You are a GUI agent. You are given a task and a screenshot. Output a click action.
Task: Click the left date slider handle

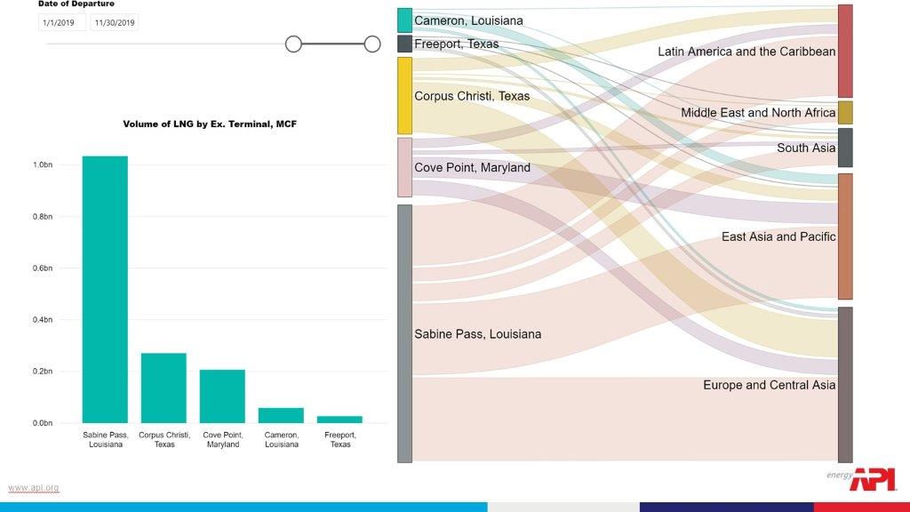pyautogui.click(x=293, y=44)
